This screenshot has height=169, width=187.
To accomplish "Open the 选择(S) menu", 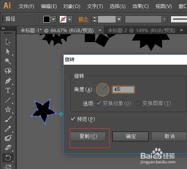I will tap(117, 6).
